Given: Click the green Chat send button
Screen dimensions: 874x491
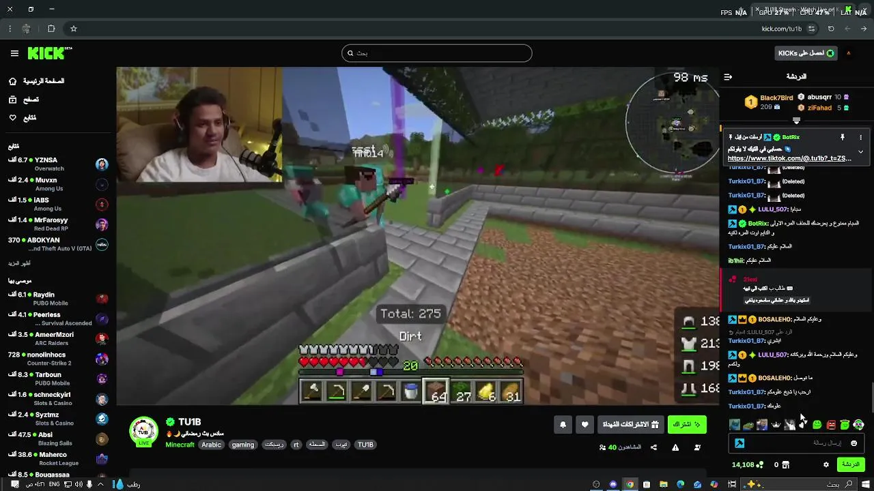Looking at the screenshot, I should pyautogui.click(x=851, y=464).
